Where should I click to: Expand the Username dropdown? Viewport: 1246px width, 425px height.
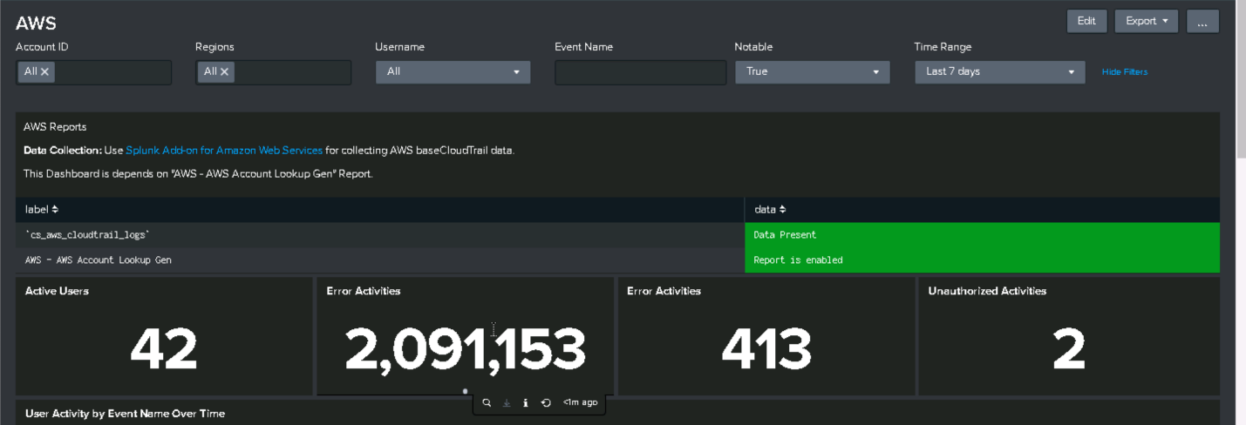453,71
